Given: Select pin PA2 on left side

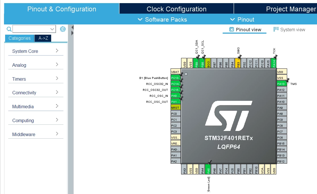Looking at the screenshot, I should [175, 161].
